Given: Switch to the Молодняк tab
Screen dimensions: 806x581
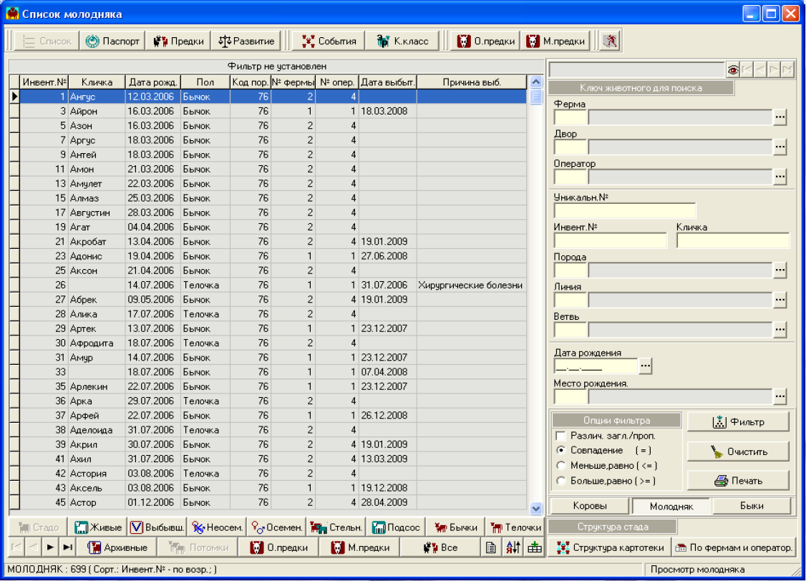Looking at the screenshot, I should [671, 507].
